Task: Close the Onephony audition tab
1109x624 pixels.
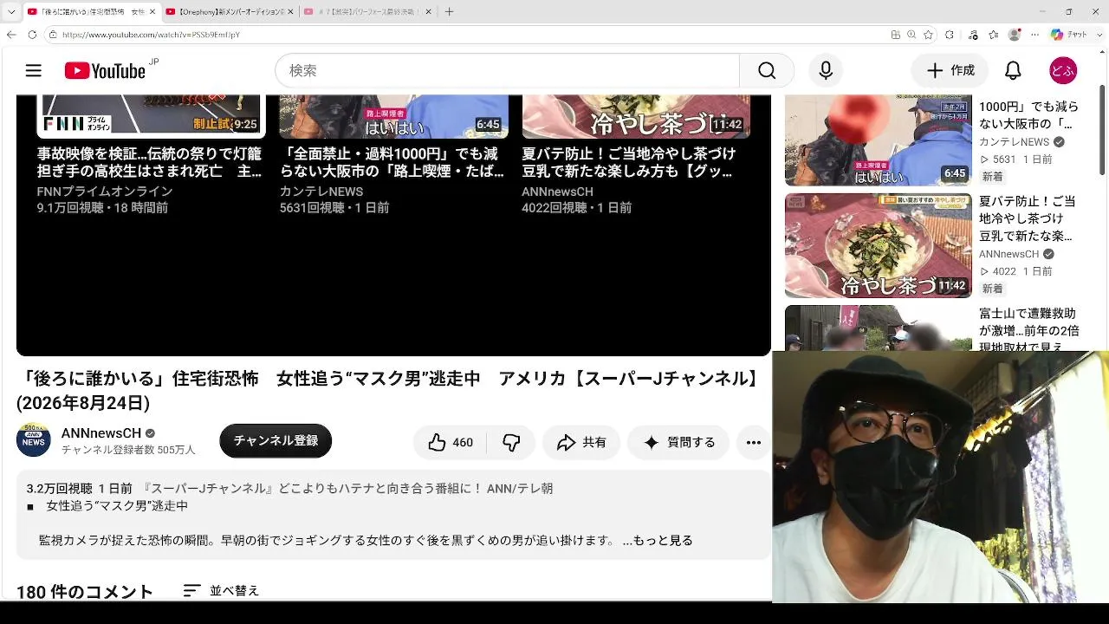Action: point(289,12)
